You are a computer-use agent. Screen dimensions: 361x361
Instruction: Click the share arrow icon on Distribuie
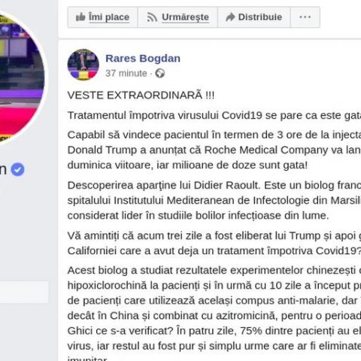coord(230,17)
